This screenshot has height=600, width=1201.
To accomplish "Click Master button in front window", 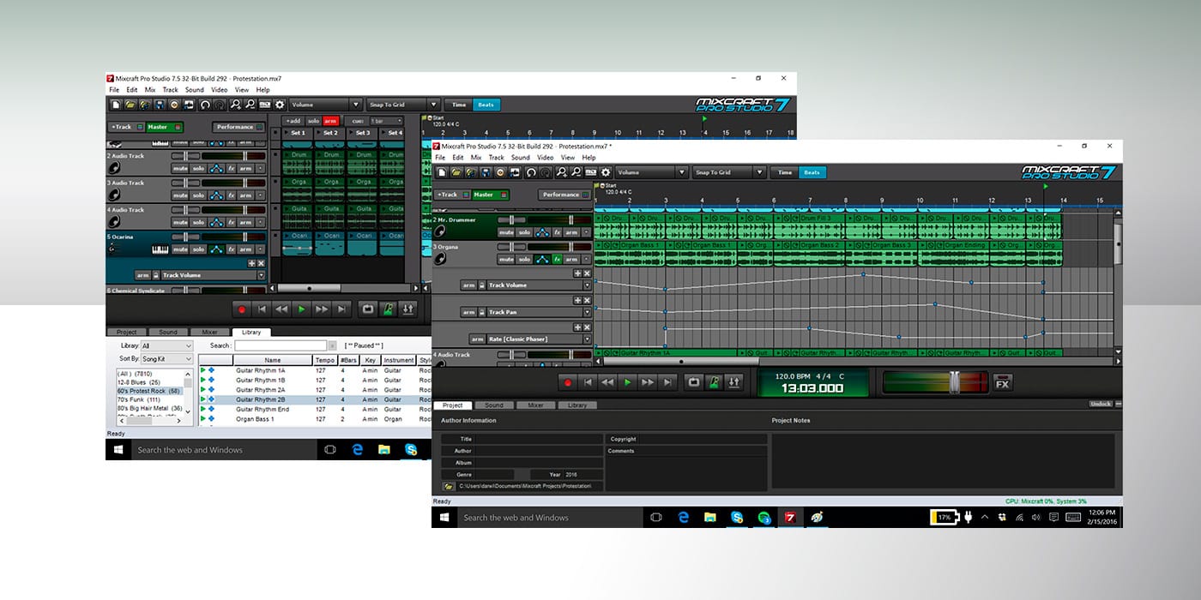I will click(490, 195).
